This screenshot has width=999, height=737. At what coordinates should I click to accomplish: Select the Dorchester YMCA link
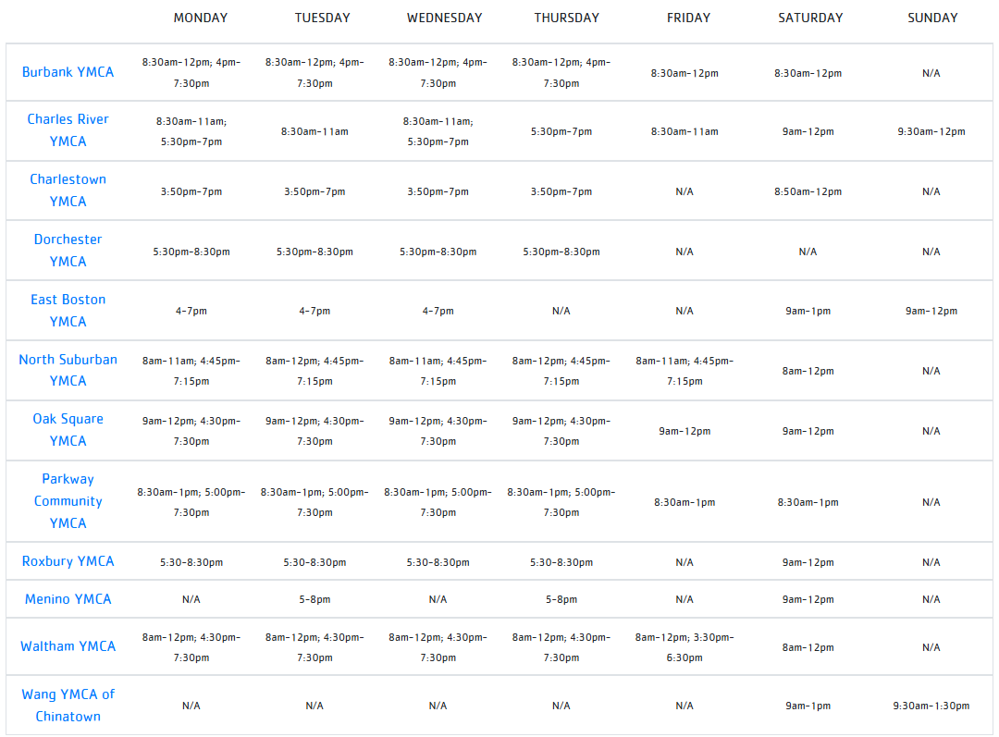[68, 251]
